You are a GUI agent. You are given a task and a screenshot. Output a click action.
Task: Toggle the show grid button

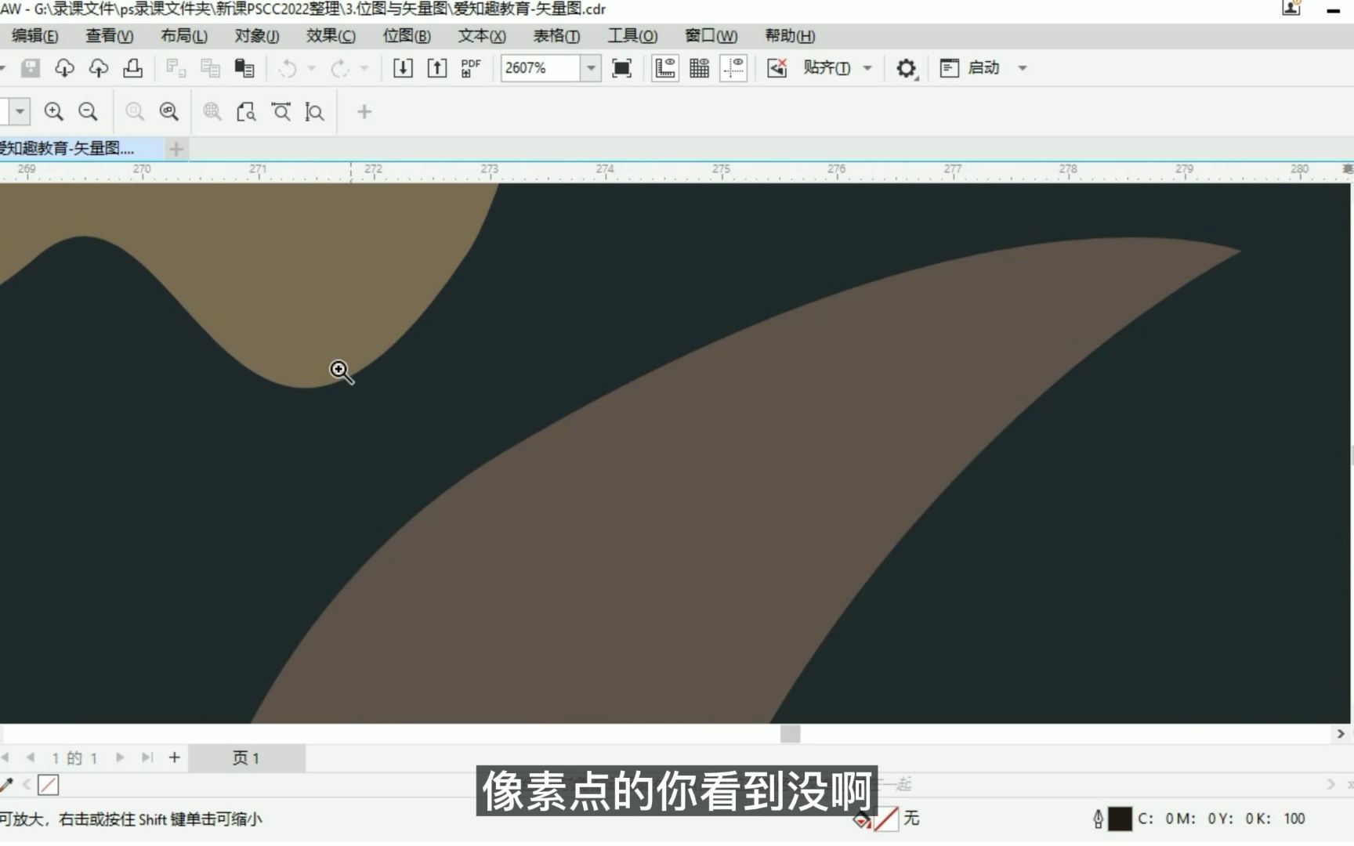[699, 68]
